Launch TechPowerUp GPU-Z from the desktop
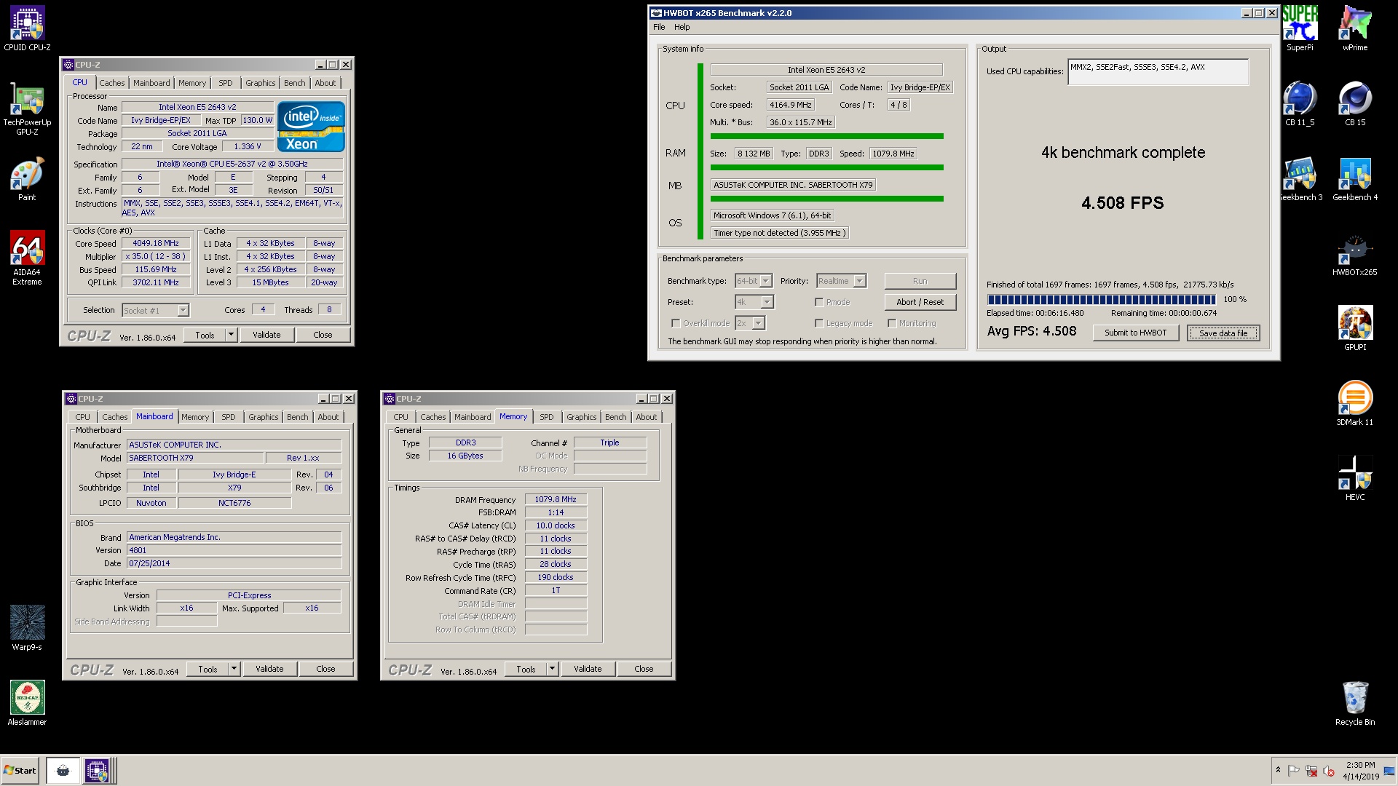The width and height of the screenshot is (1398, 786). pyautogui.click(x=27, y=109)
